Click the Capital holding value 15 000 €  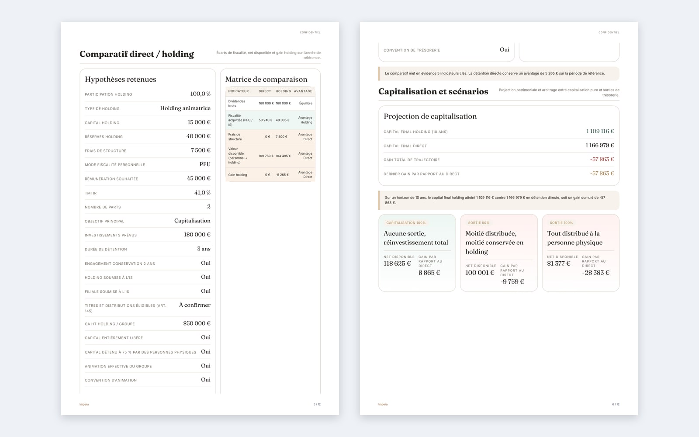click(x=199, y=122)
